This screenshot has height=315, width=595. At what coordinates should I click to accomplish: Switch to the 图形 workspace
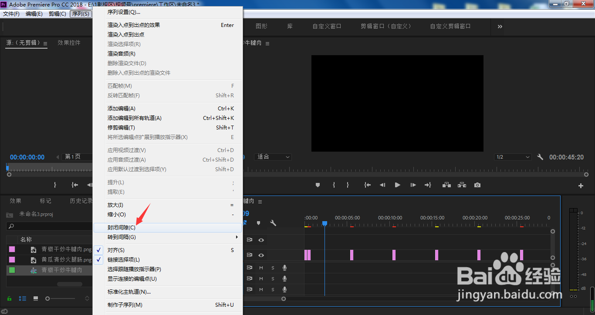(261, 26)
